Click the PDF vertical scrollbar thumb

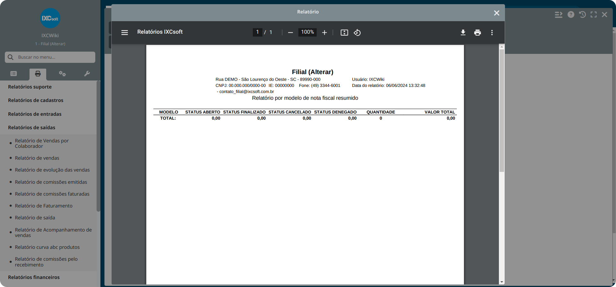click(x=501, y=111)
